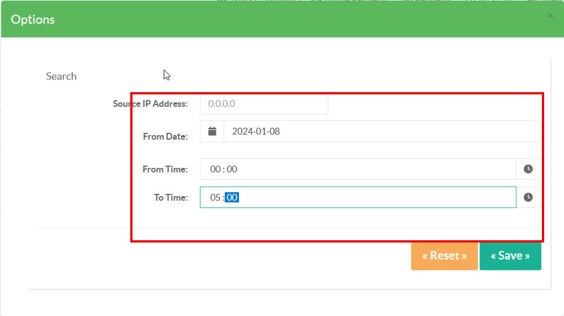Click the clock icon beside From Time
Image resolution: width=564 pixels, height=316 pixels.
528,169
